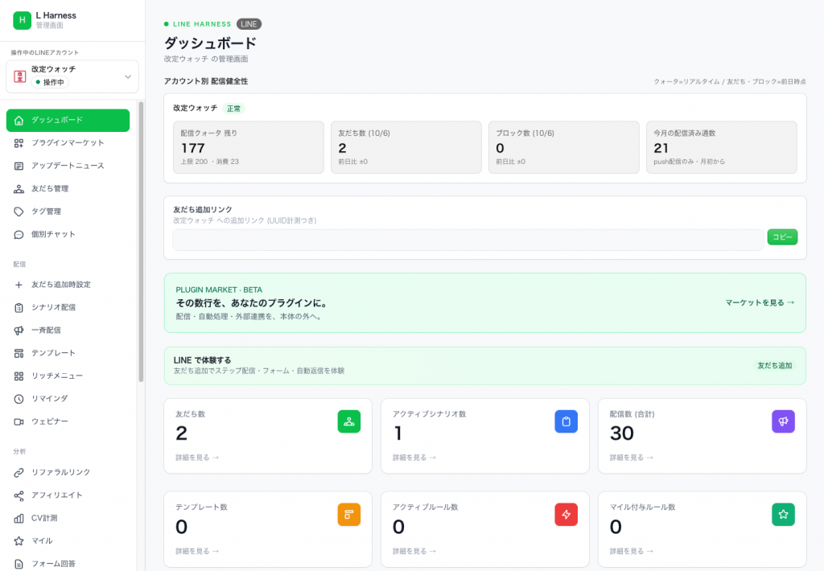Click the CV計測 bar chart icon
This screenshot has height=571, width=824.
click(19, 518)
